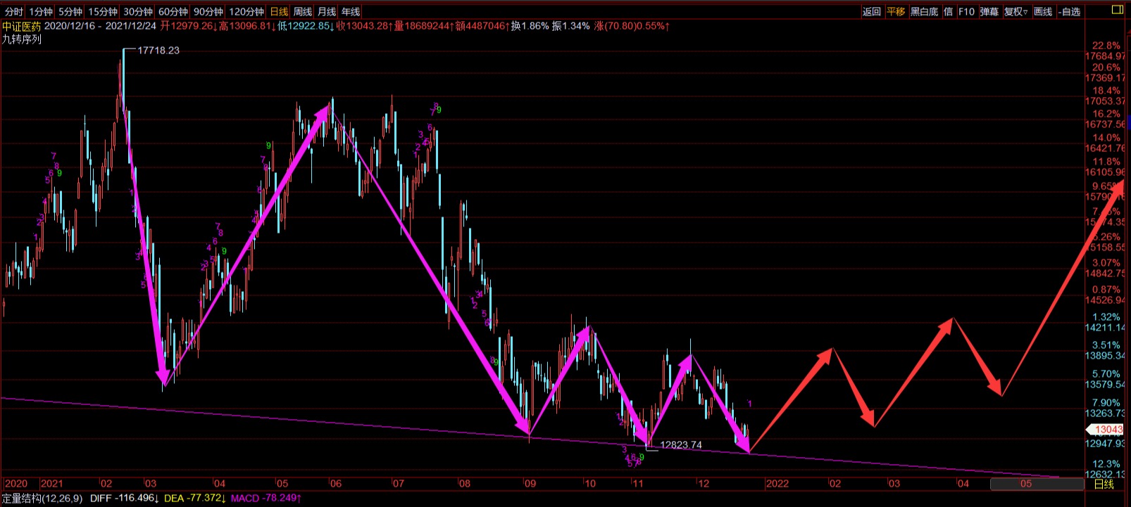This screenshot has width=1131, height=507.
Task: Select the 30分钟 period tab
Action: pos(137,12)
